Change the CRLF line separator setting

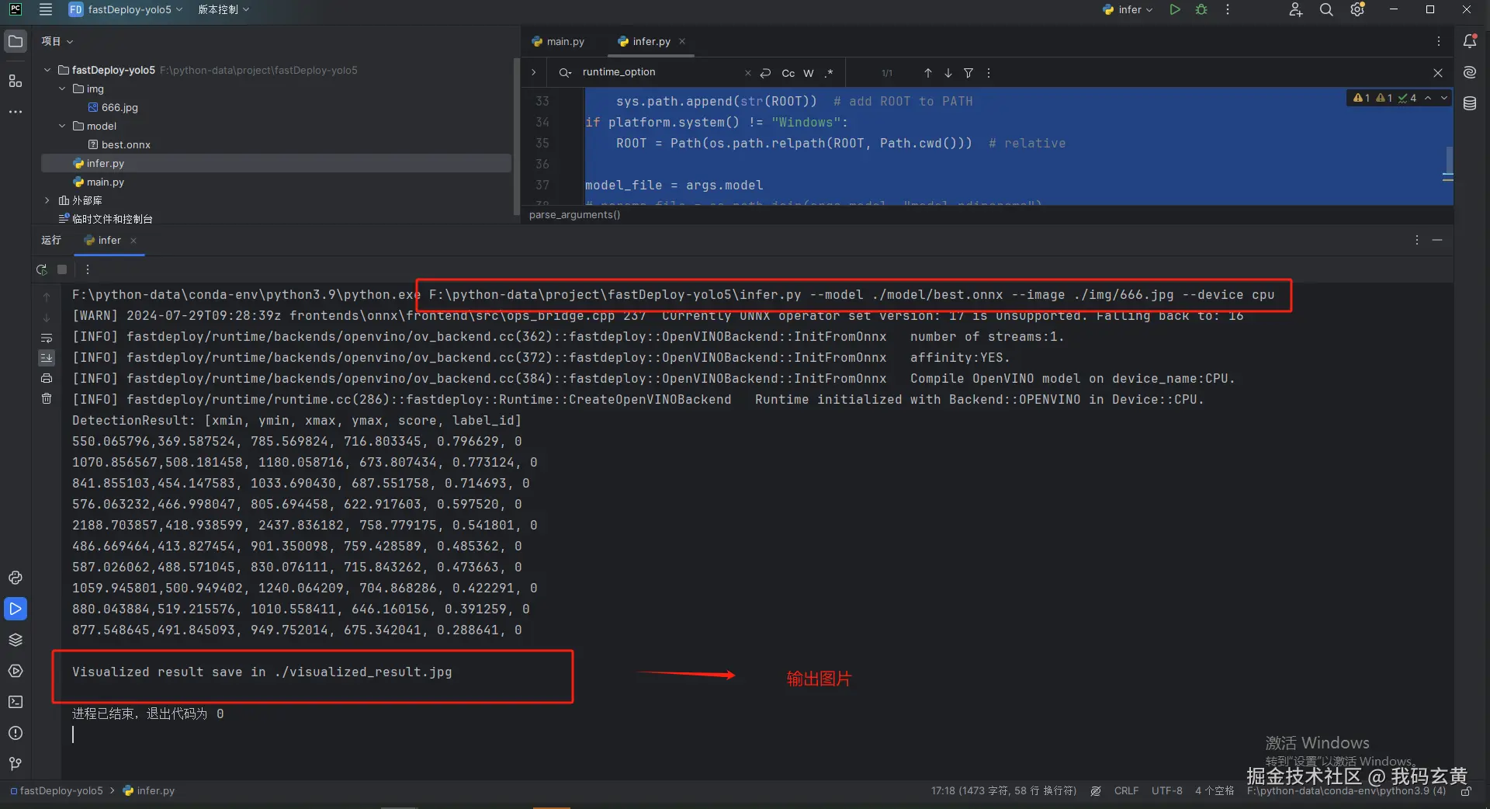pos(1126,791)
